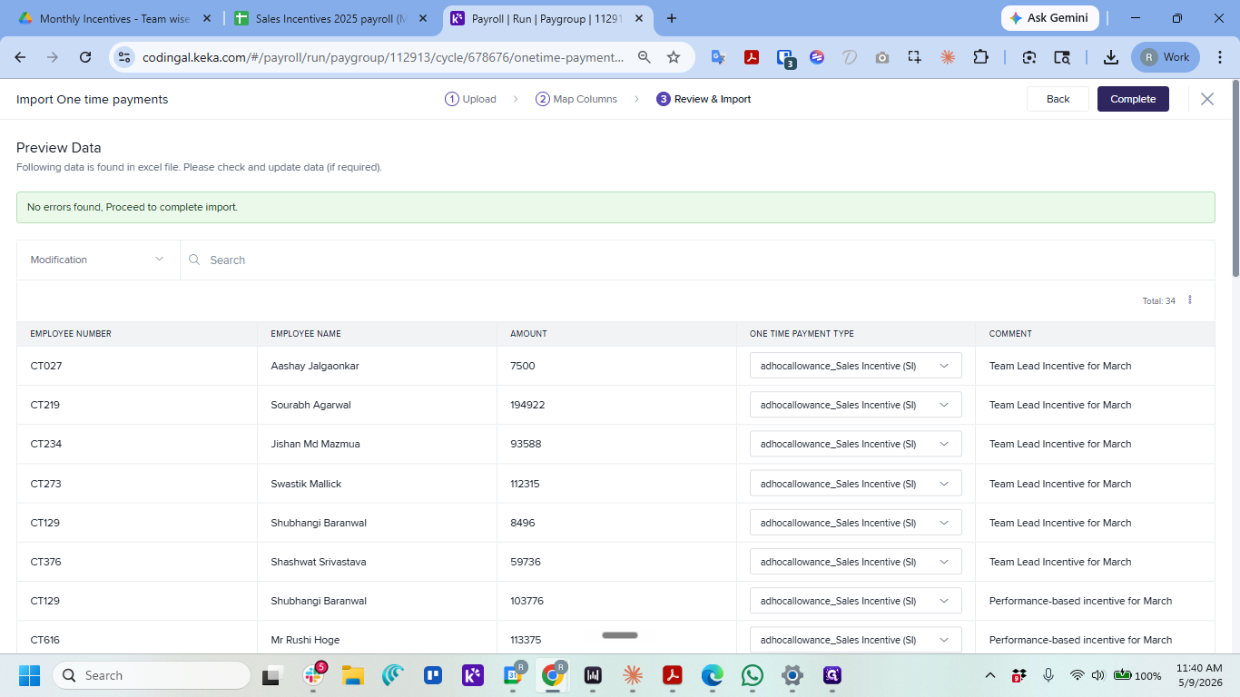Open battery status showing 100%

1137,675
